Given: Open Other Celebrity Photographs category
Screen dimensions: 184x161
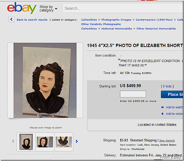Looking at the screenshot, I should click(101, 24).
